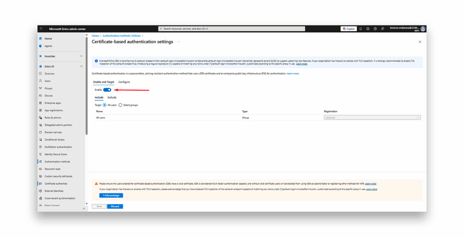
Task: Click the Type column header
Action: pos(245,111)
